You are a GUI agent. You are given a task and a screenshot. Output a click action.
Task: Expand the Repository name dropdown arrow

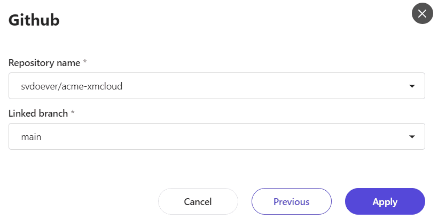click(x=411, y=86)
